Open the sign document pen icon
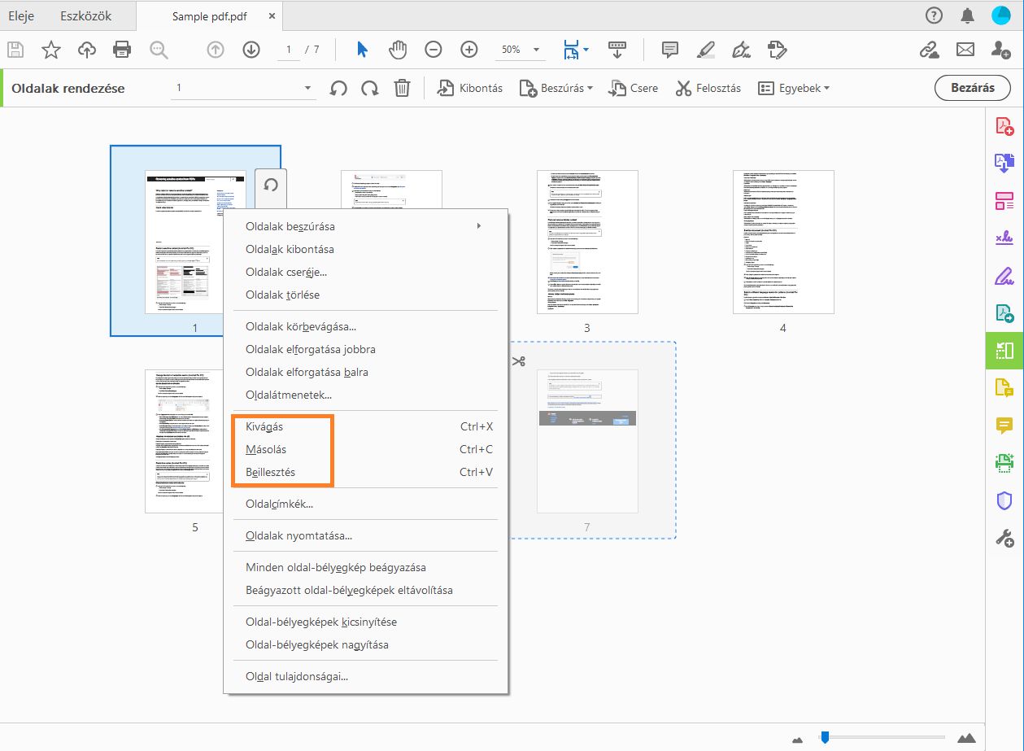Viewport: 1024px width, 751px height. click(x=741, y=50)
